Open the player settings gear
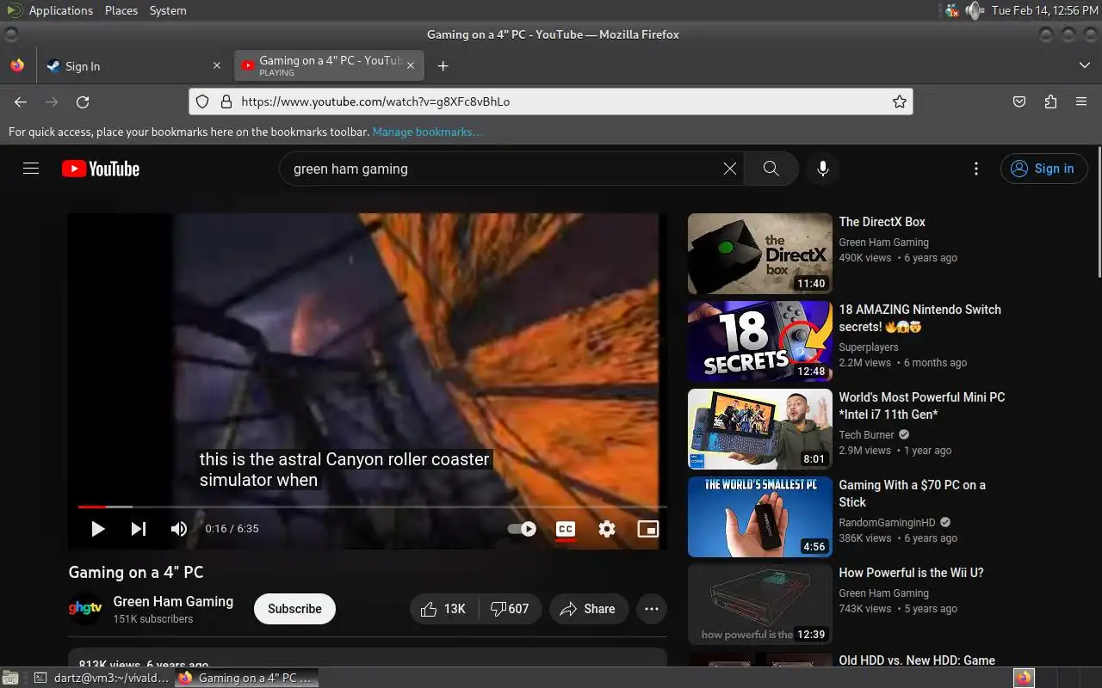 coord(607,529)
